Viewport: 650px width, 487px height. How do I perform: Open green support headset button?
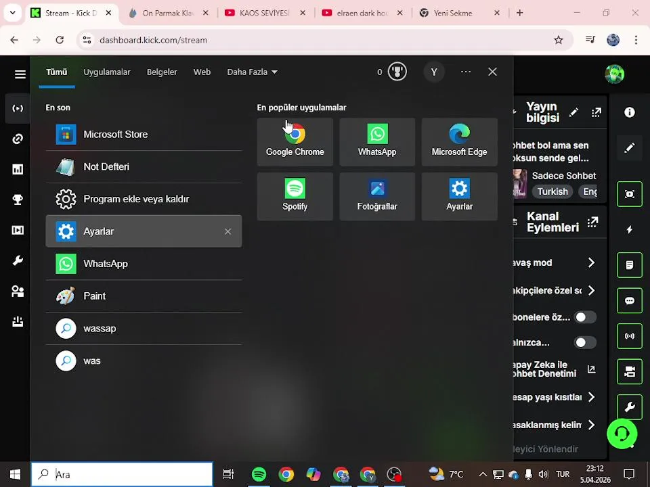pyautogui.click(x=622, y=434)
